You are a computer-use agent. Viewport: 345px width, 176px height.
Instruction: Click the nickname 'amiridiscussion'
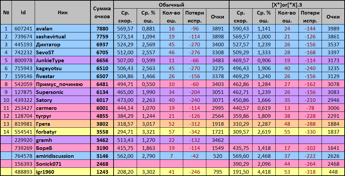(x=62, y=156)
